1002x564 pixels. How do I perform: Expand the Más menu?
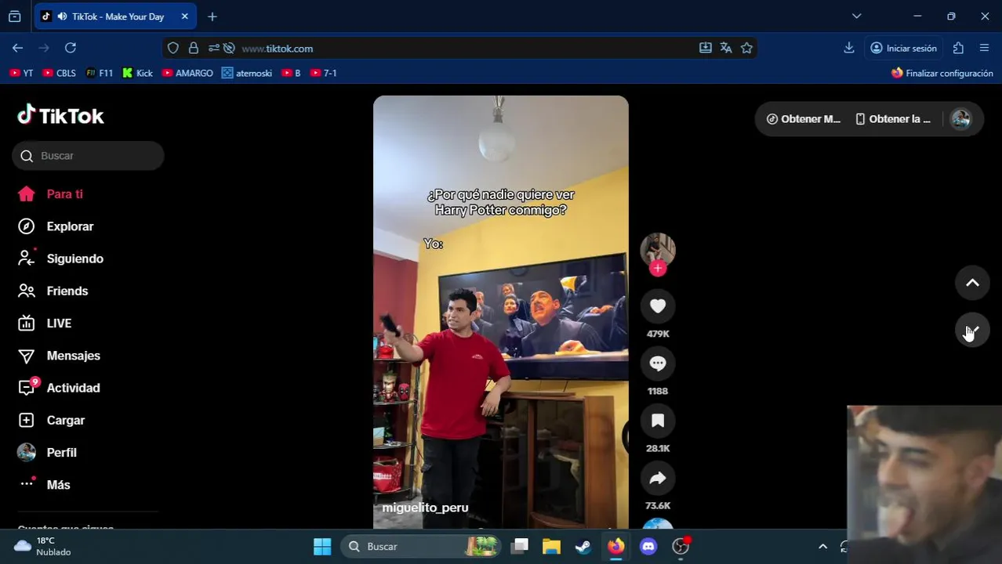pos(58,485)
